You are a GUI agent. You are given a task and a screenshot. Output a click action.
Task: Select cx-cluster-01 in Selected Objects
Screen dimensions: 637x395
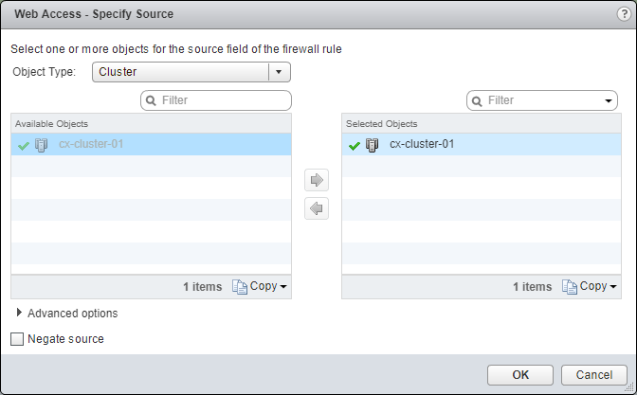pyautogui.click(x=422, y=145)
